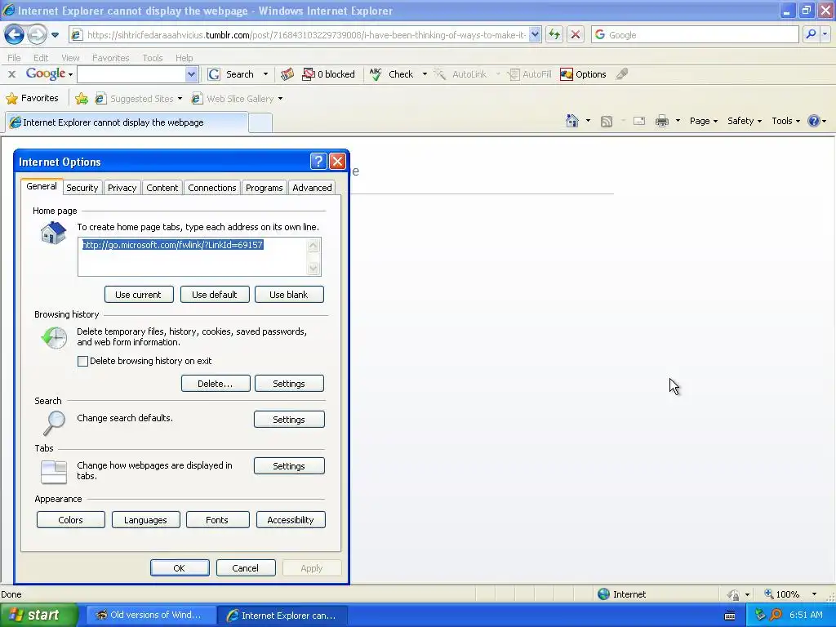Click the Google toolbar logo
The width and height of the screenshot is (836, 627).
pyautogui.click(x=46, y=73)
